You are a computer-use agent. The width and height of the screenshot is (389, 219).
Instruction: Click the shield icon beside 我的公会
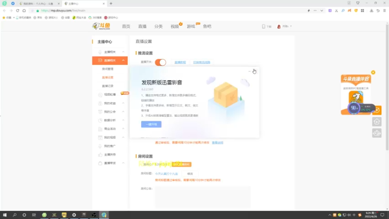[x=100, y=112]
